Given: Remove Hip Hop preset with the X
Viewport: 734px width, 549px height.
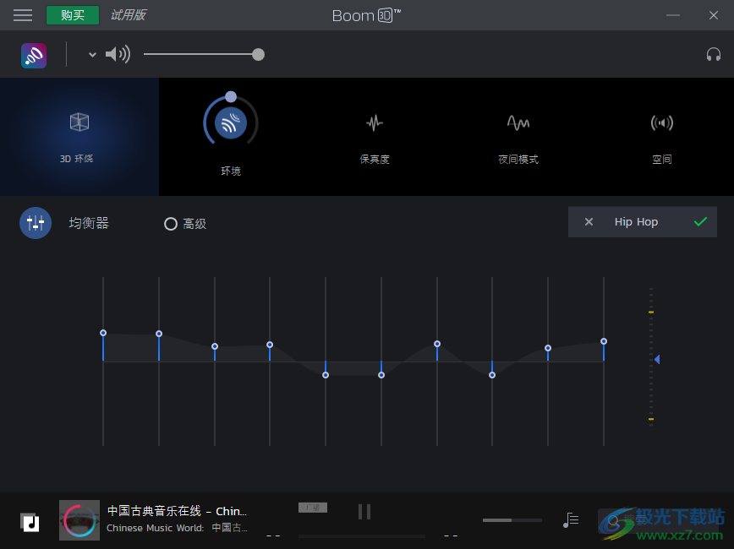Looking at the screenshot, I should coord(589,221).
